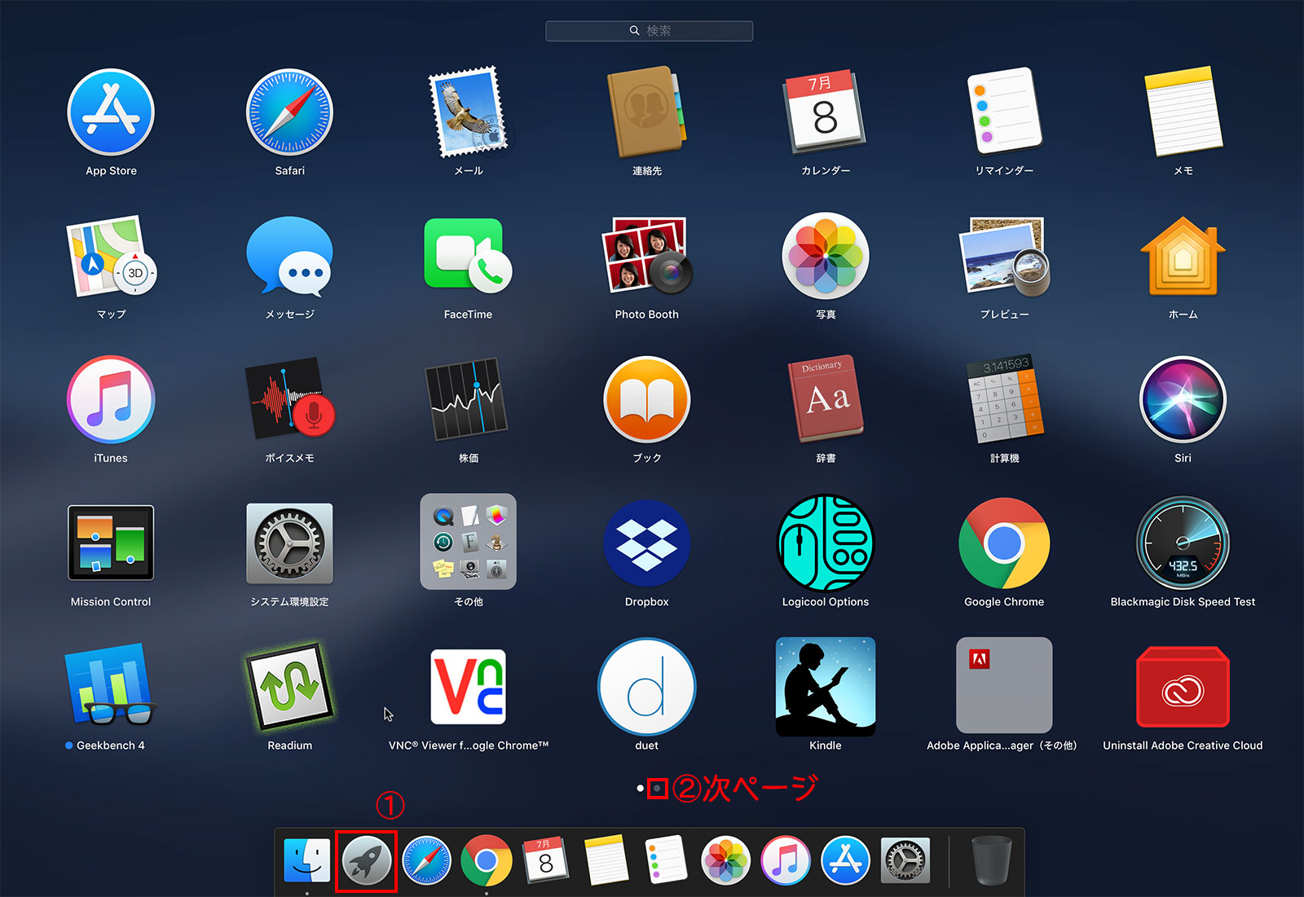Open the 連絡先 contacts app
The image size is (1304, 897).
point(646,112)
